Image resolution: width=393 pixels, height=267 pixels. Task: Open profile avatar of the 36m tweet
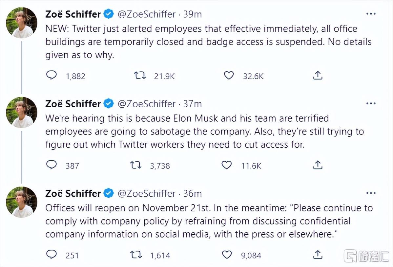pos(22,202)
